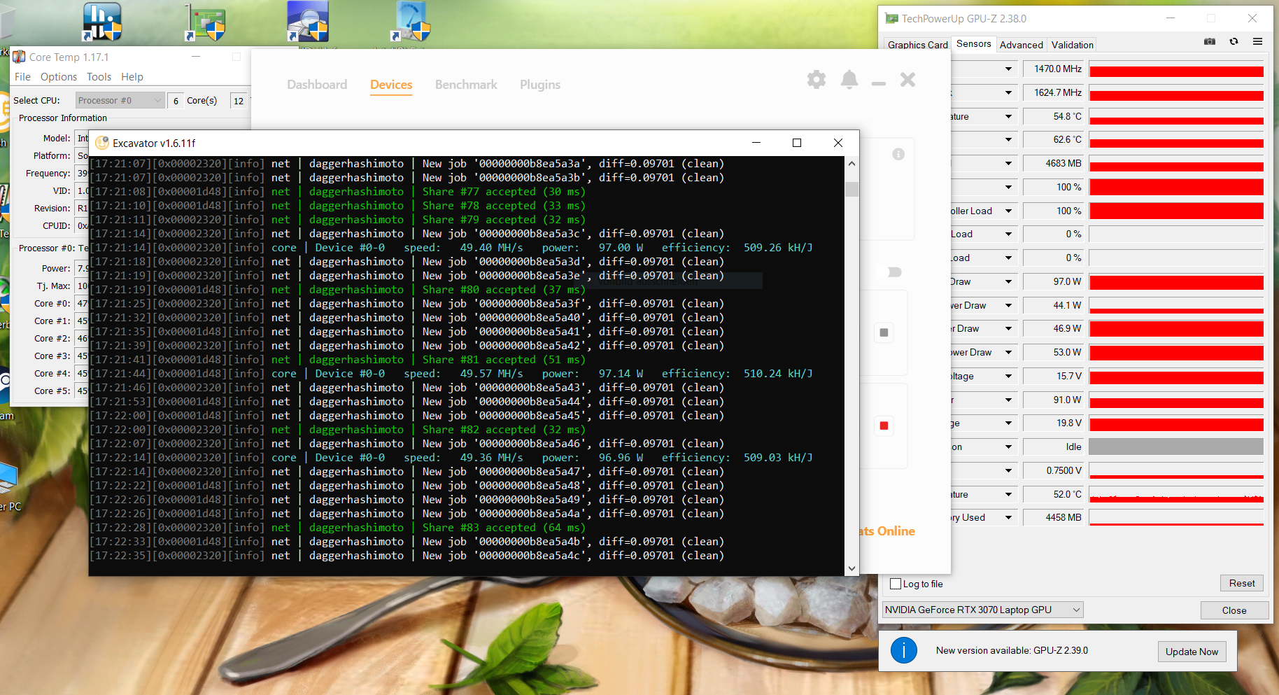Click Update Now for GPU-Z 2.39.0
The image size is (1279, 695).
[1192, 652]
